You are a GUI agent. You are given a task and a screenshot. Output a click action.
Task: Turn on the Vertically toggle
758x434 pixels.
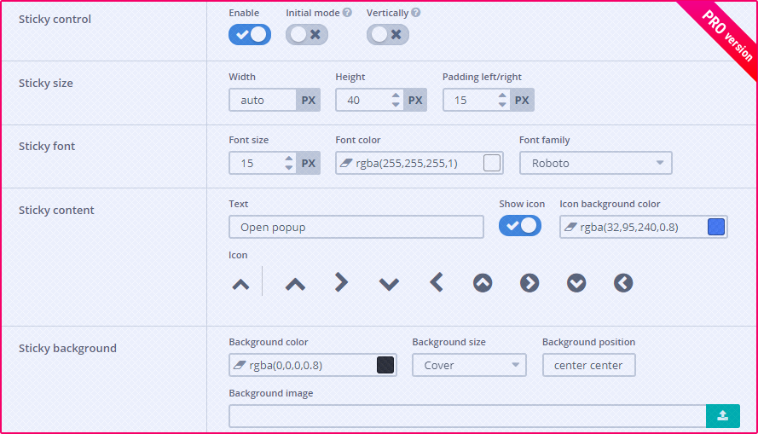click(x=388, y=35)
